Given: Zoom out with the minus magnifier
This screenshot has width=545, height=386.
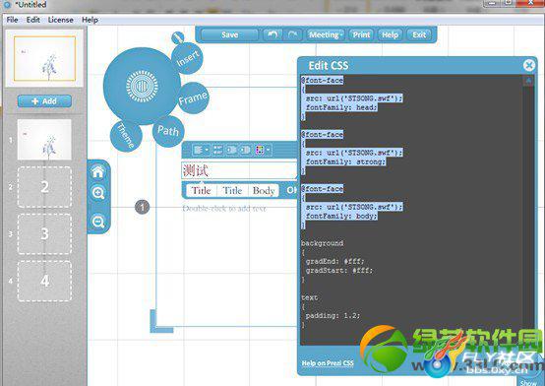Looking at the screenshot, I should [x=98, y=222].
